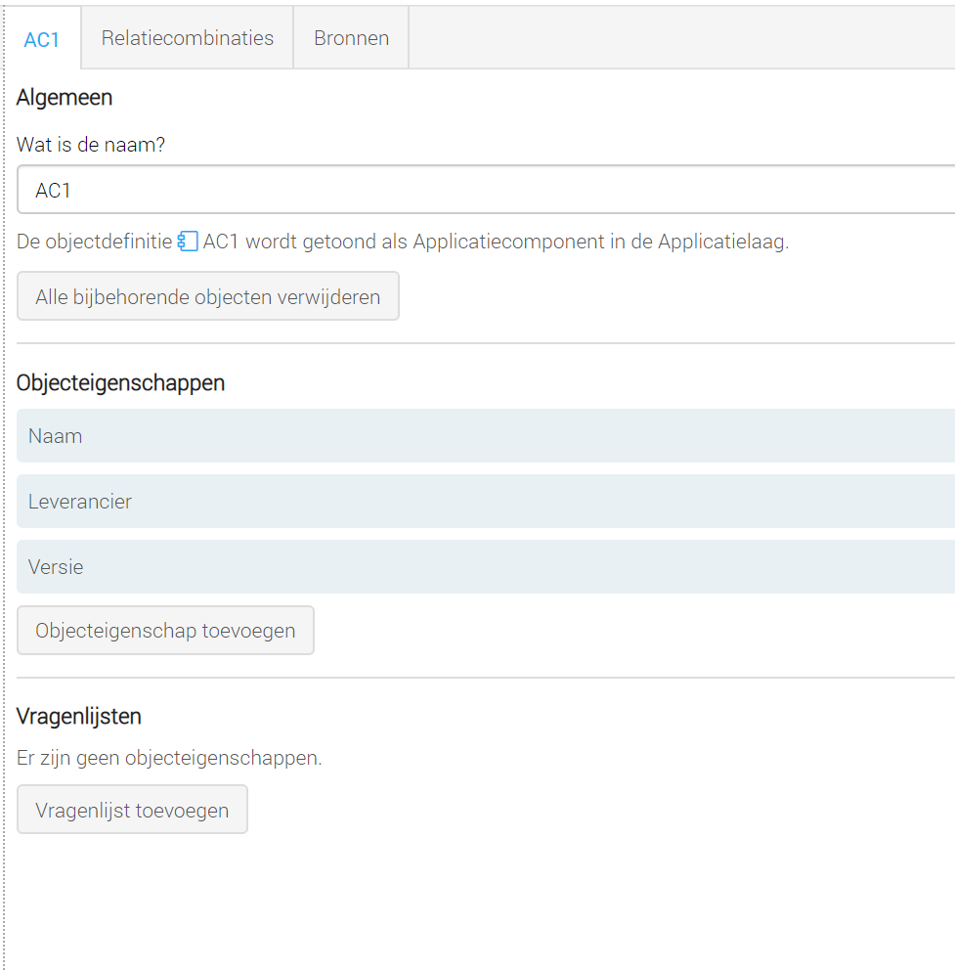Viewport: 955px width, 971px height.
Task: Select the Leverancier property row
Action: pyautogui.click(x=486, y=501)
